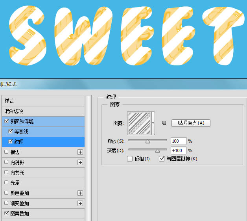
Task: Click the create new preset from pattern icon
Action: click(x=164, y=123)
